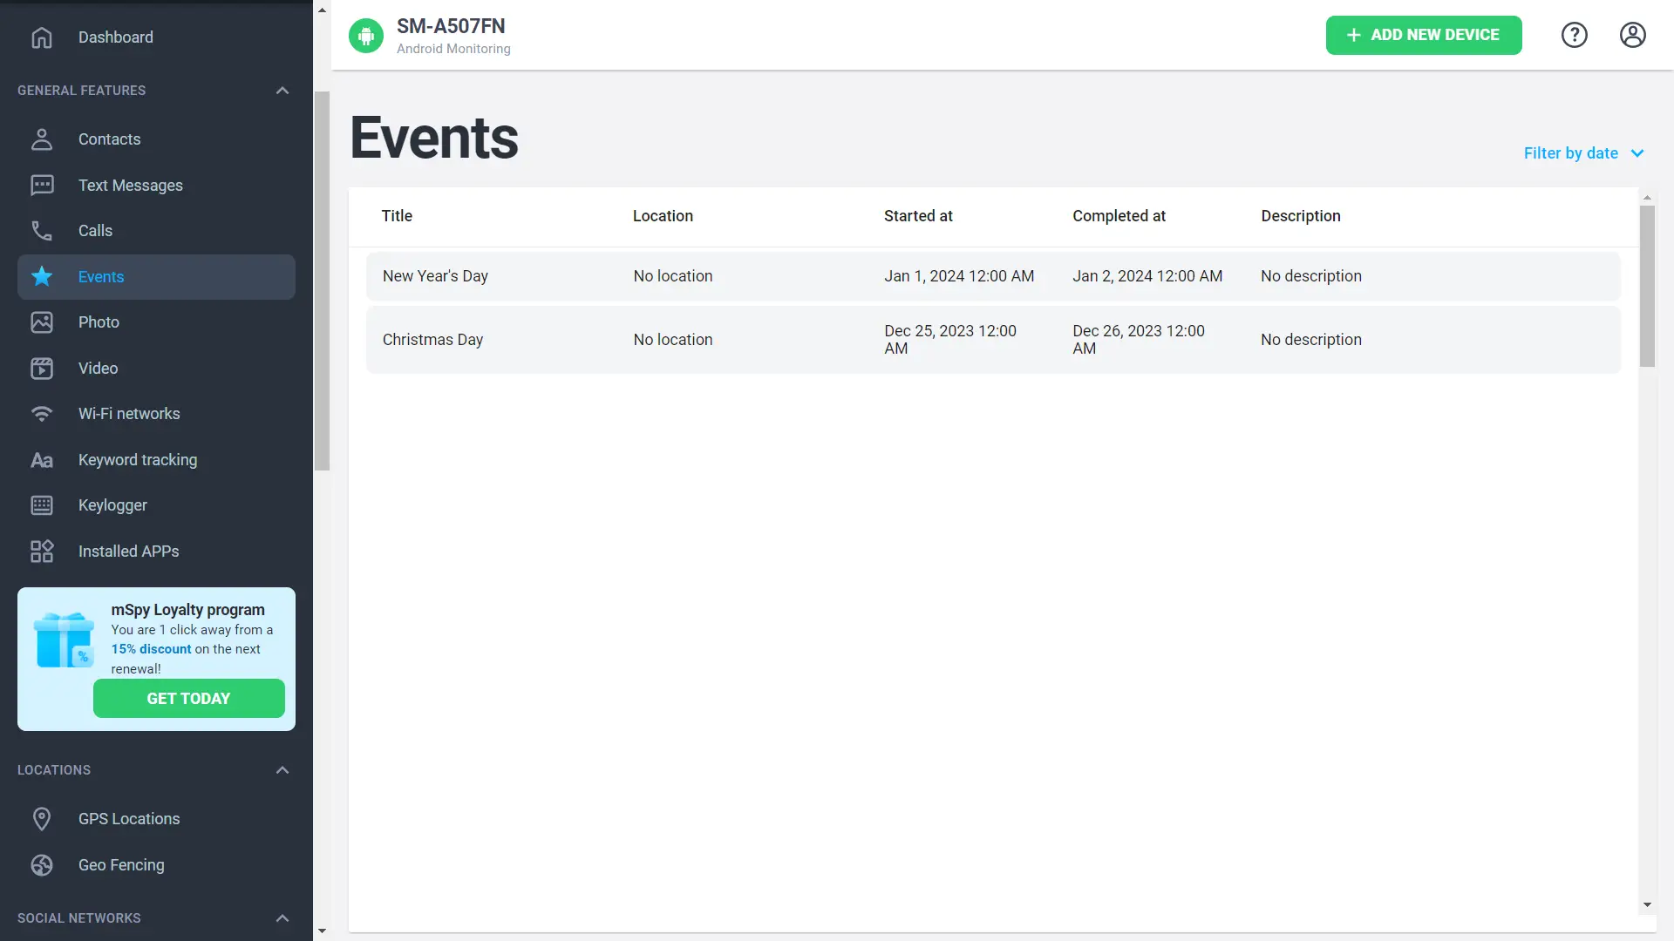Click the Video play icon

(x=42, y=369)
